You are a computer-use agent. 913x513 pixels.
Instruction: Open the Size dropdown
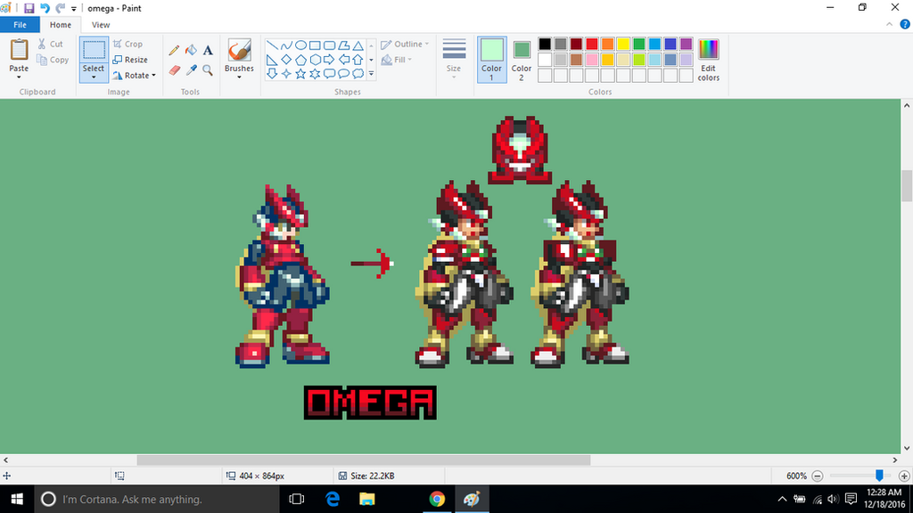[454, 60]
